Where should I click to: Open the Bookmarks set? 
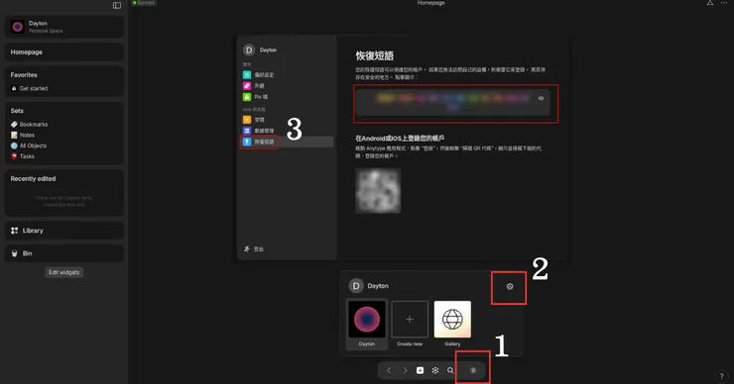pos(34,125)
